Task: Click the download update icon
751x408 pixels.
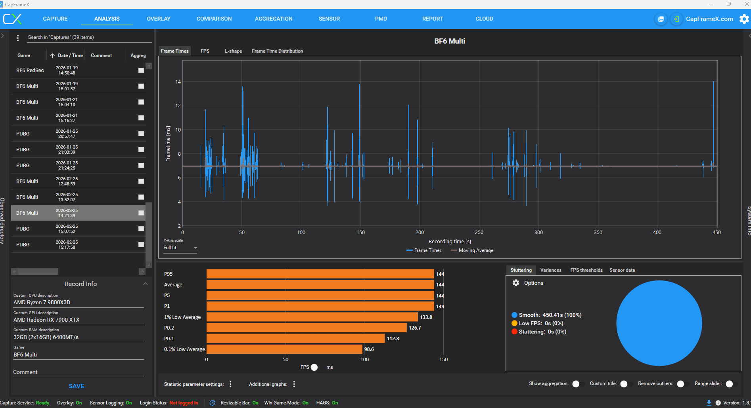Action: 709,403
